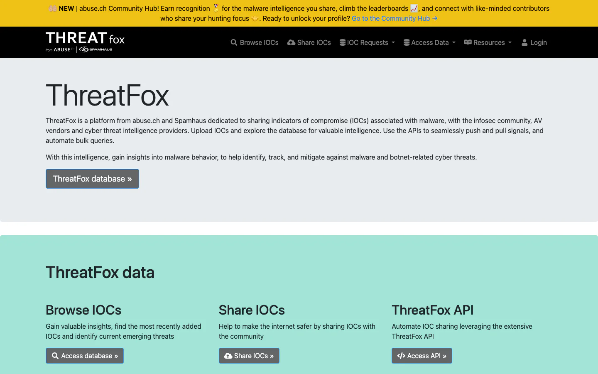Click the 'With this intelligence' paragraph
Viewport: 598px width, 374px height.
click(261, 157)
